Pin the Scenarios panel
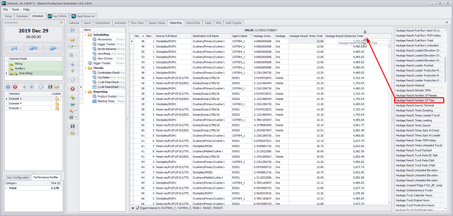The width and height of the screenshot is (453, 216). pos(61,23)
